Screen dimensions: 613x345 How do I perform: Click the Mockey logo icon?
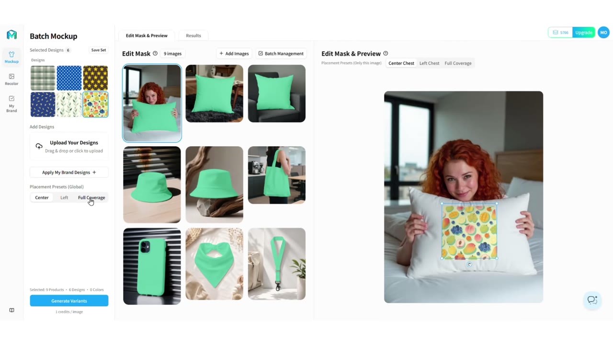(11, 34)
